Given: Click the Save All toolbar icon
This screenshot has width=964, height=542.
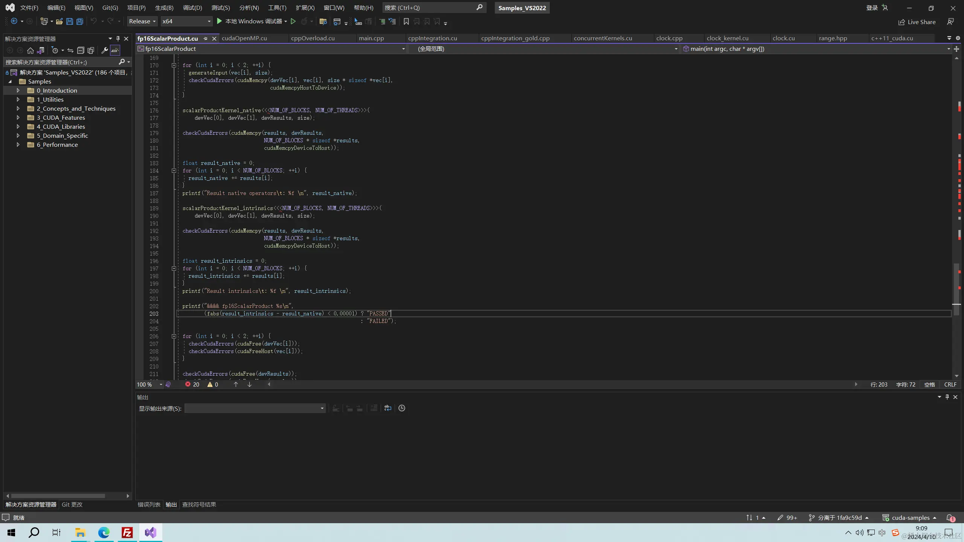Looking at the screenshot, I should point(79,21).
